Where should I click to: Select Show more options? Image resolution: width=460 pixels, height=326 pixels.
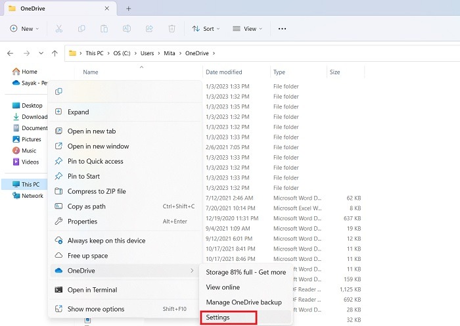click(x=125, y=309)
